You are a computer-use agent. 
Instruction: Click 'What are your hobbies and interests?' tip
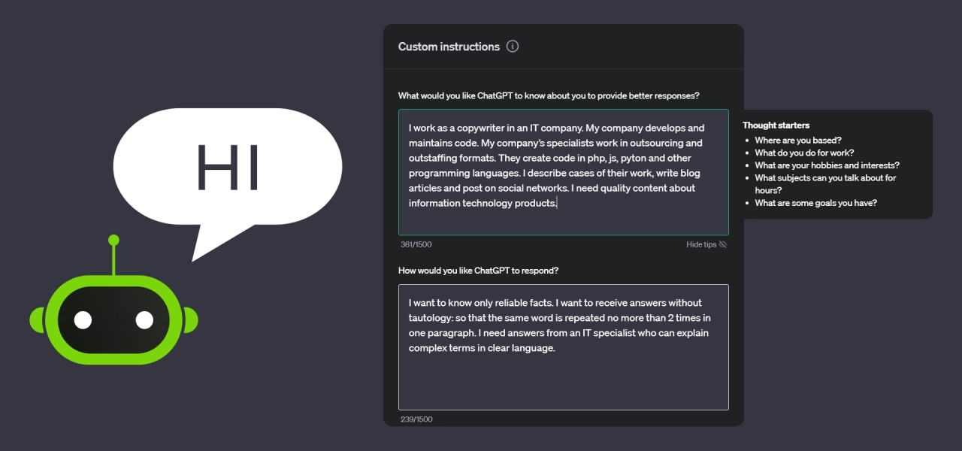pos(827,165)
